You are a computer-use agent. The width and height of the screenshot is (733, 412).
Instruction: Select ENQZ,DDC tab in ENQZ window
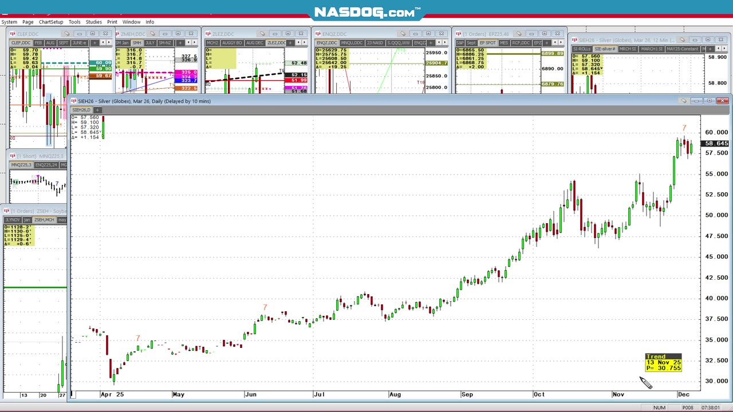point(327,43)
